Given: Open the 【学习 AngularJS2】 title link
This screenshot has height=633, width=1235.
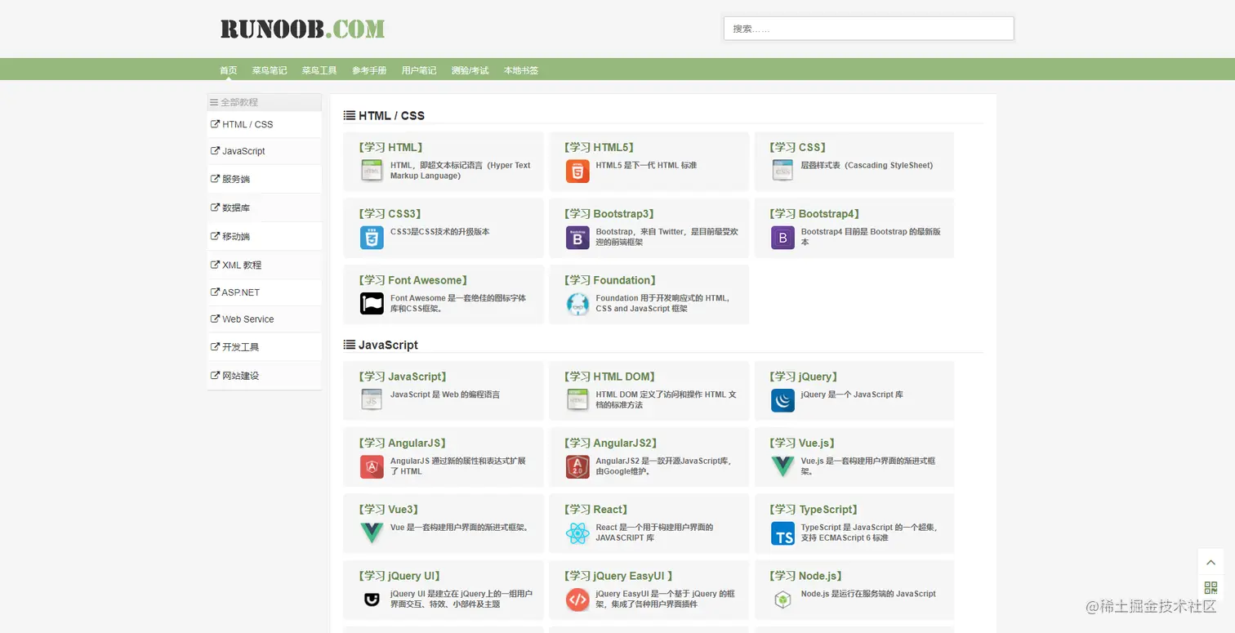Looking at the screenshot, I should (611, 443).
